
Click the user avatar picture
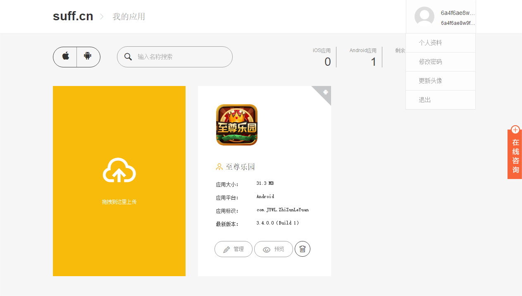pyautogui.click(x=424, y=17)
